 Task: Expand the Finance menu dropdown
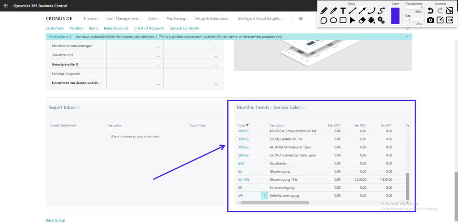tap(92, 19)
